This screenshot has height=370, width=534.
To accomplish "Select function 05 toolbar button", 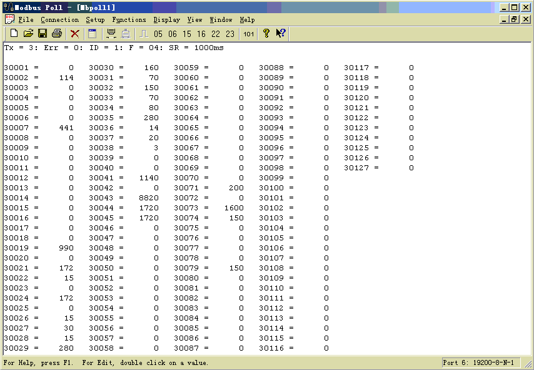I will 158,34.
